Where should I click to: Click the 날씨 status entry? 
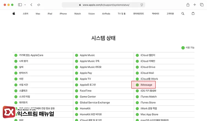click(21, 67)
